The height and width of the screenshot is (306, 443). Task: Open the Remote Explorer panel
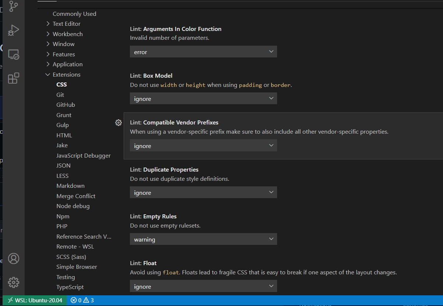point(14,54)
